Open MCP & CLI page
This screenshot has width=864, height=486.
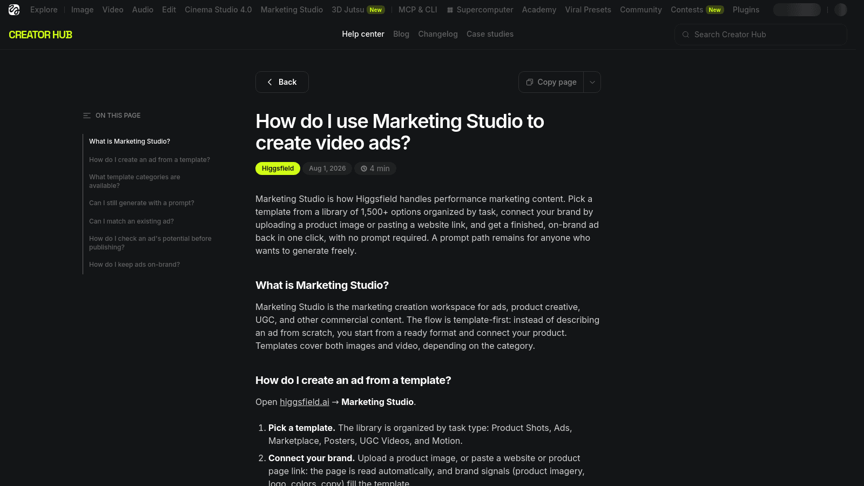[418, 10]
